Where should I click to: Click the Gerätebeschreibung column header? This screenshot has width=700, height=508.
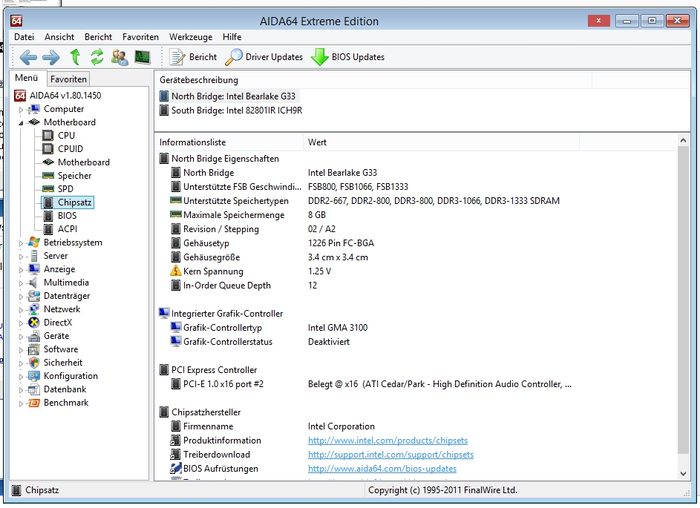[x=373, y=80]
